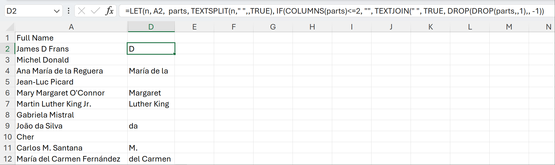
Task: Click the Full Name header cell
Action: pos(71,38)
